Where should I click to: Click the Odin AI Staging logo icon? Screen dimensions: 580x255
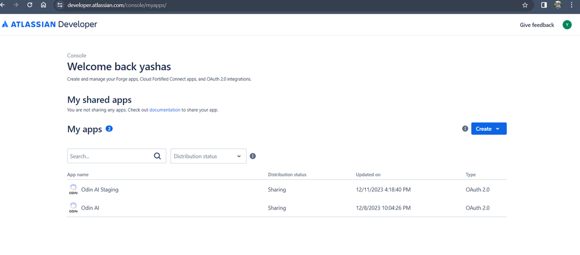[x=73, y=189]
